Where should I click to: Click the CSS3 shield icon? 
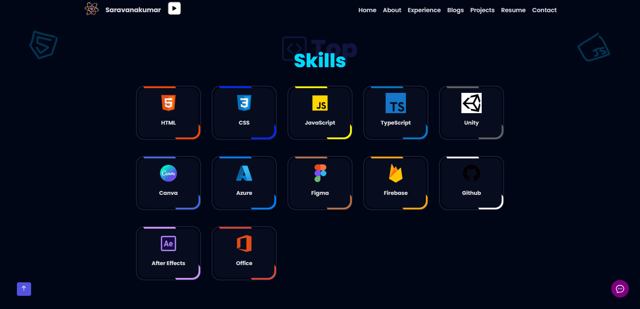[x=244, y=103]
